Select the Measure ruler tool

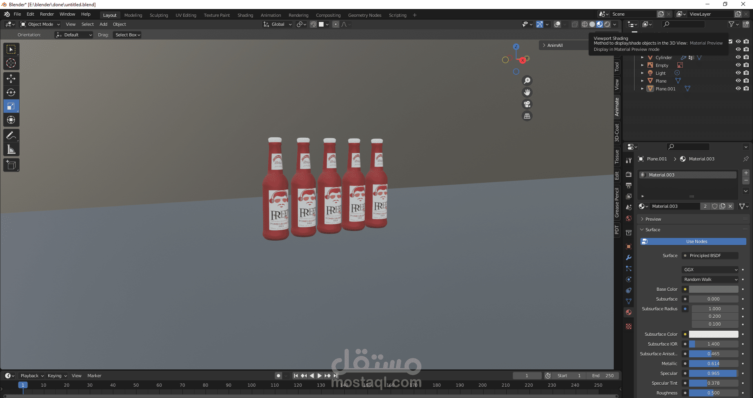(11, 149)
